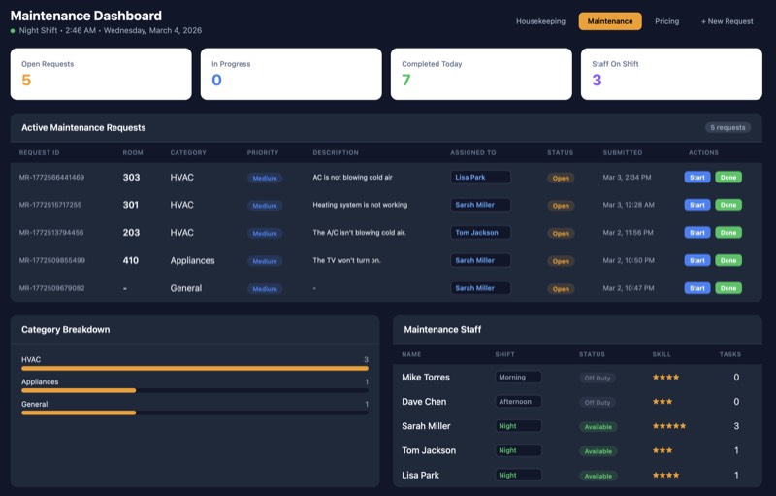776x496 pixels.
Task: Click the In Progress card
Action: click(x=291, y=74)
